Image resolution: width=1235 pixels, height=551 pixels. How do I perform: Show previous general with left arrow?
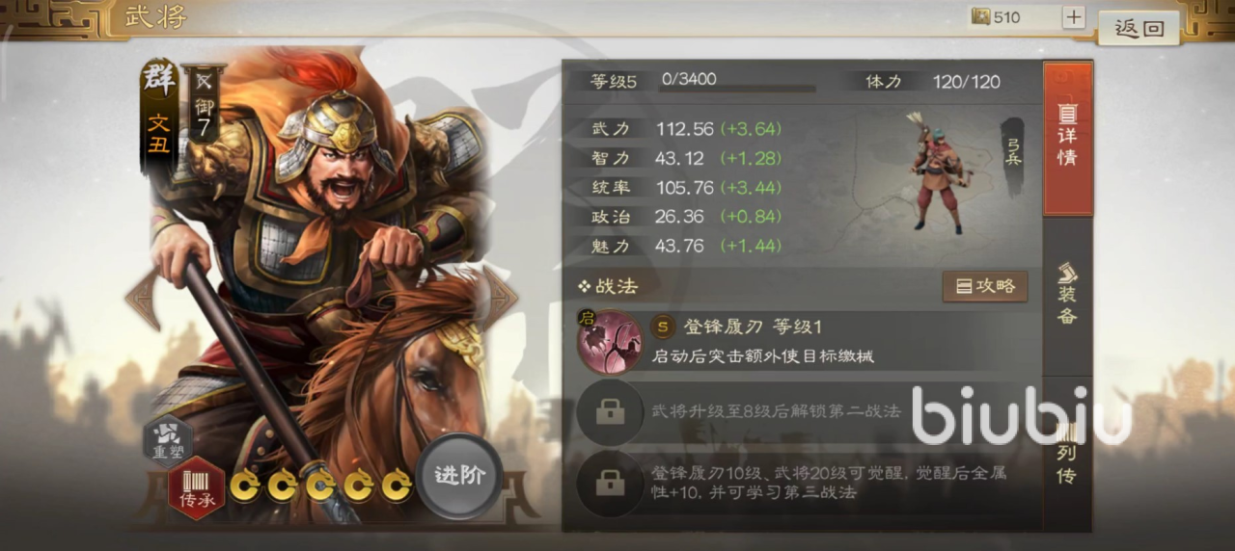142,298
